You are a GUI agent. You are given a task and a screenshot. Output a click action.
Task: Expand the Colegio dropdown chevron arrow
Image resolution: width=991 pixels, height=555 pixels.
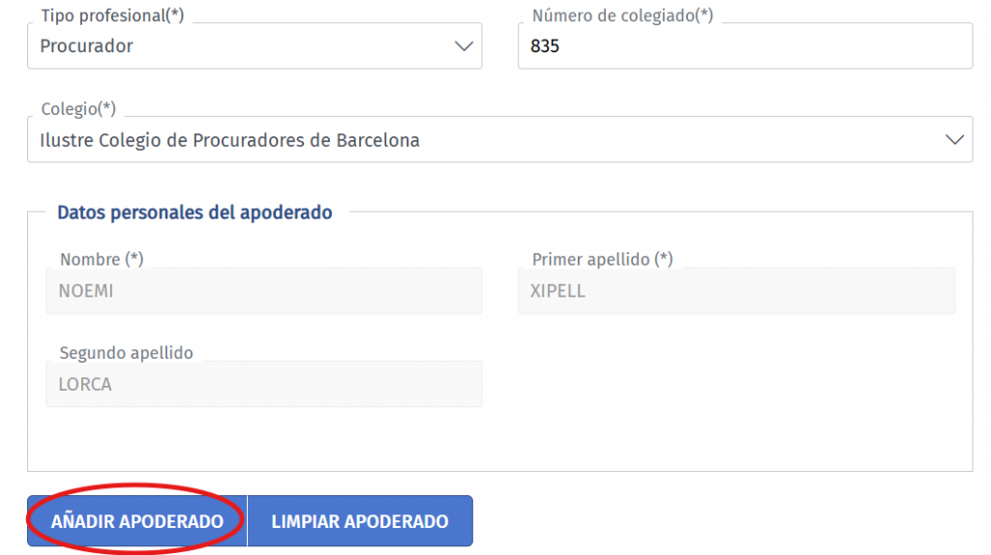pyautogui.click(x=954, y=140)
